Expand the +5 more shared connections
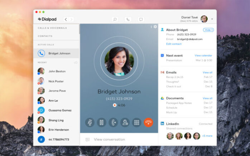 (x=207, y=136)
